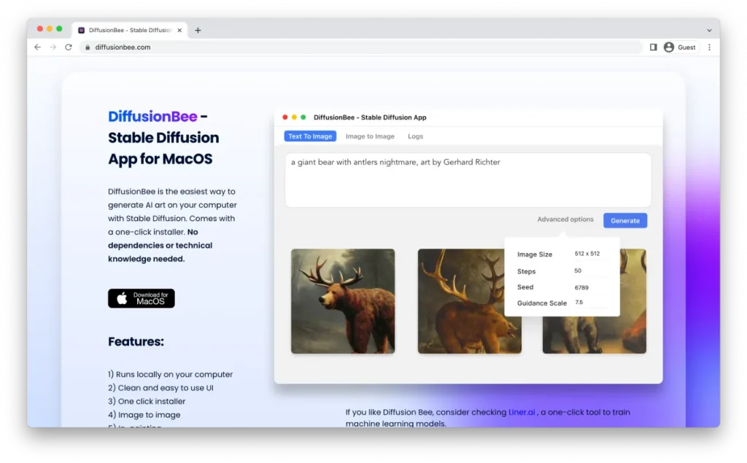The width and height of the screenshot is (747, 463).
Task: Click the browser back arrow icon
Action: pyautogui.click(x=38, y=47)
